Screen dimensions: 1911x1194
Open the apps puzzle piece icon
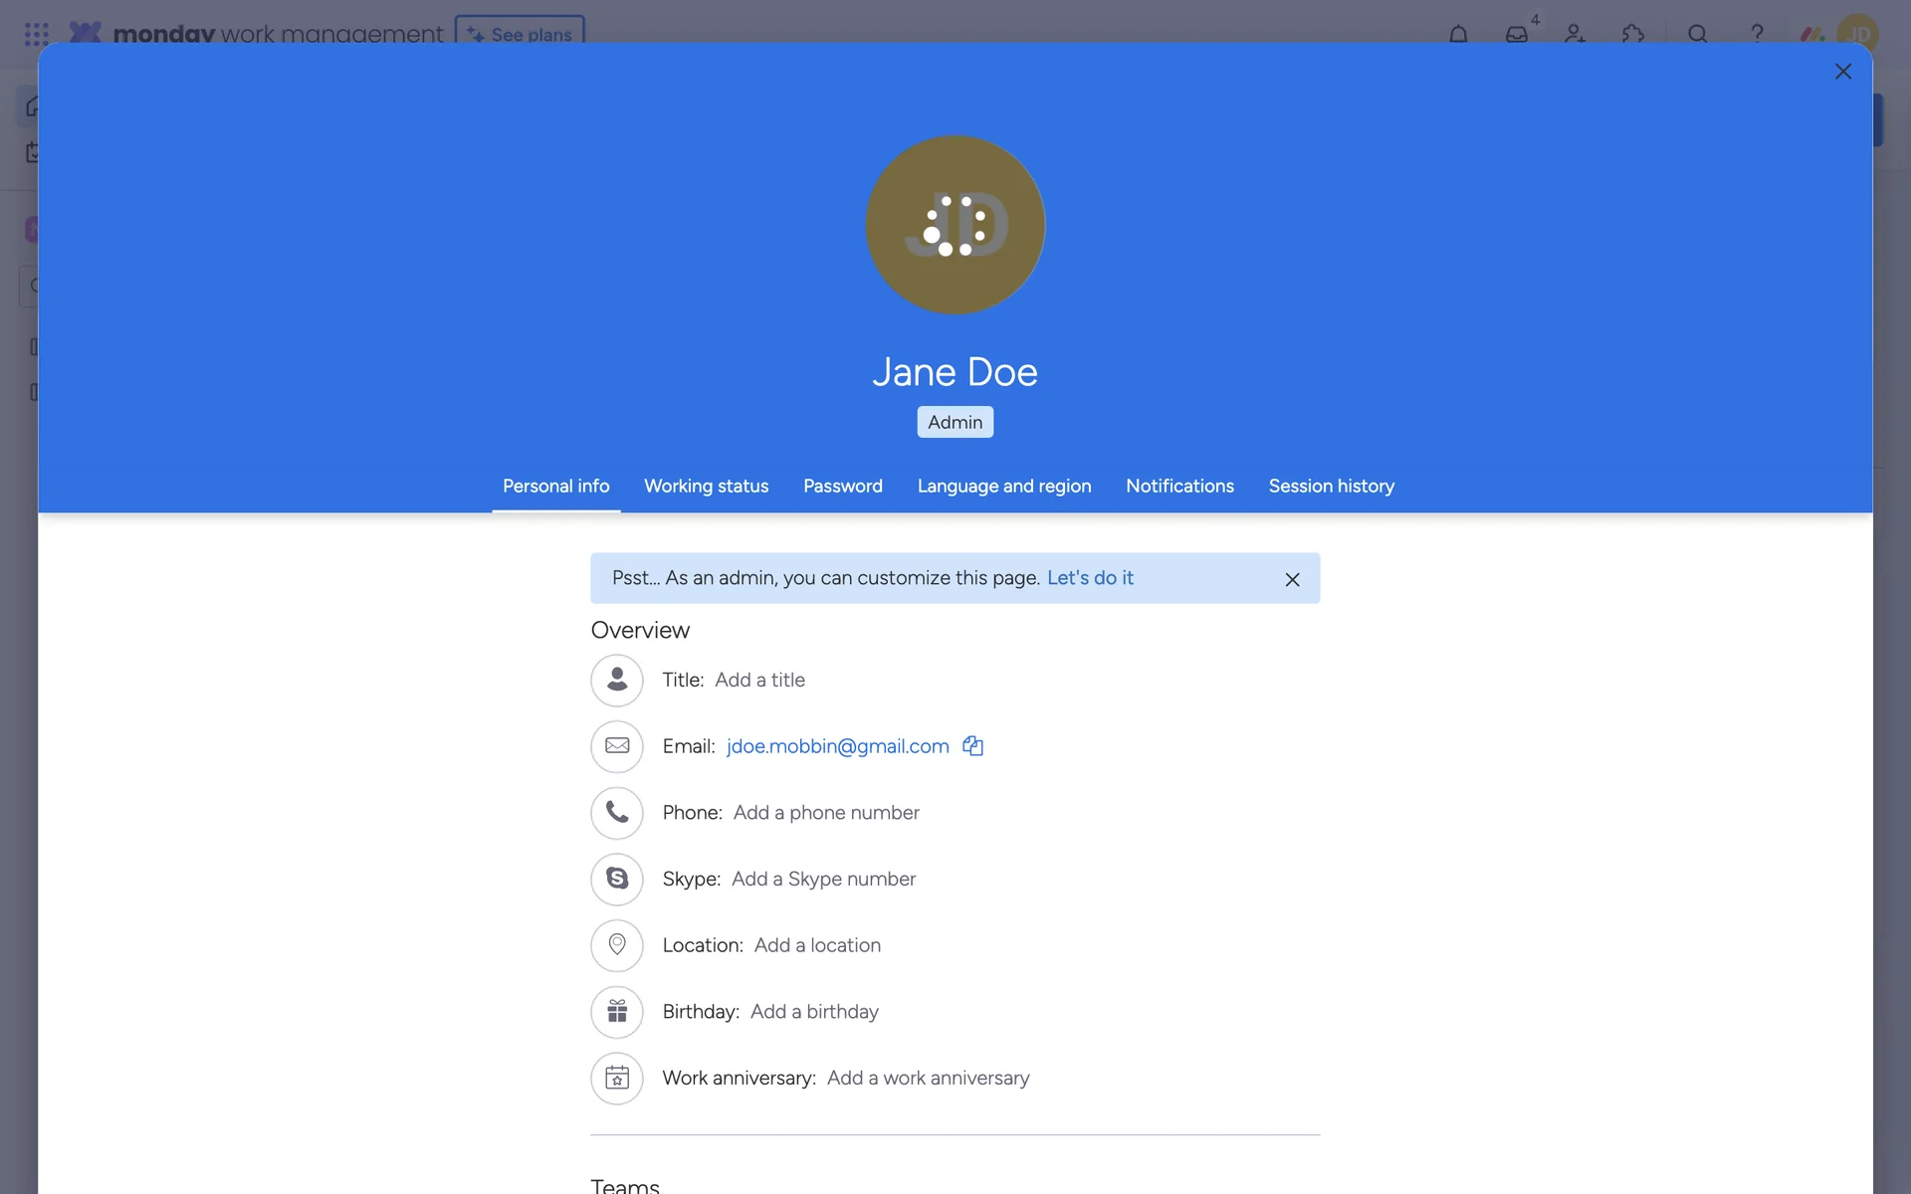pyautogui.click(x=1632, y=34)
